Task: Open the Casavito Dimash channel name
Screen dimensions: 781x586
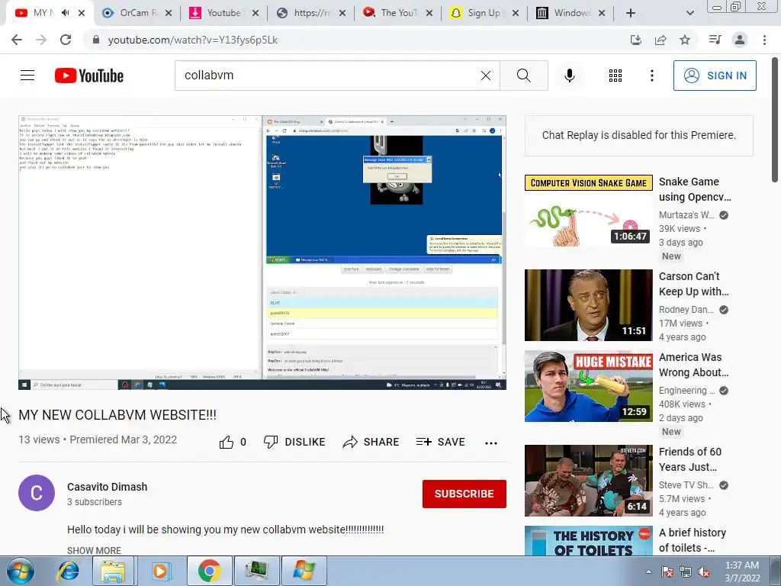Action: pos(107,487)
